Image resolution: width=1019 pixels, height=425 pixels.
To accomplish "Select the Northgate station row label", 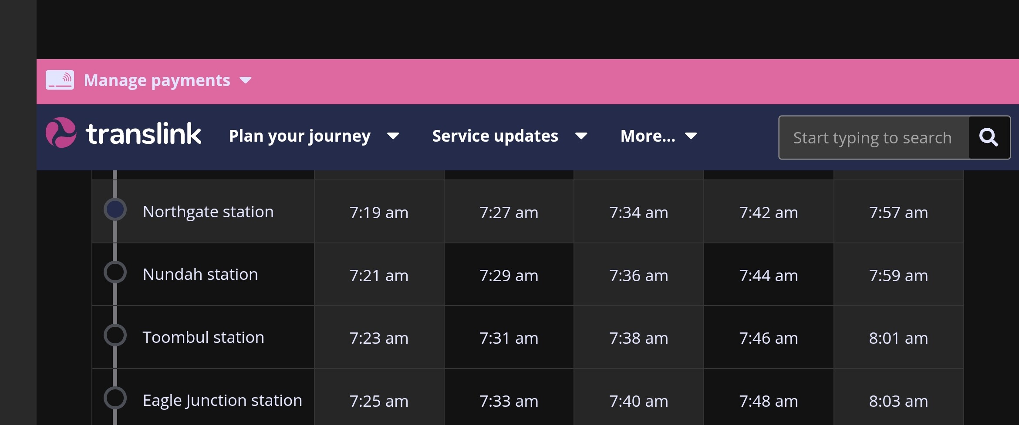I will [x=208, y=212].
